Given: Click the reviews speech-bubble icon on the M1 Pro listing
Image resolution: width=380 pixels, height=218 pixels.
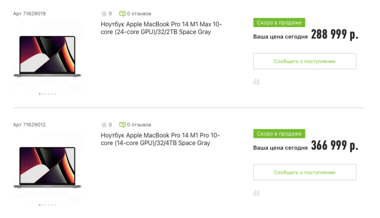Looking at the screenshot, I should (x=122, y=124).
